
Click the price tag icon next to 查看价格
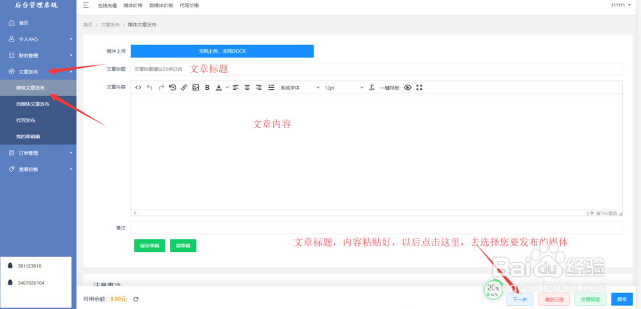click(12, 169)
